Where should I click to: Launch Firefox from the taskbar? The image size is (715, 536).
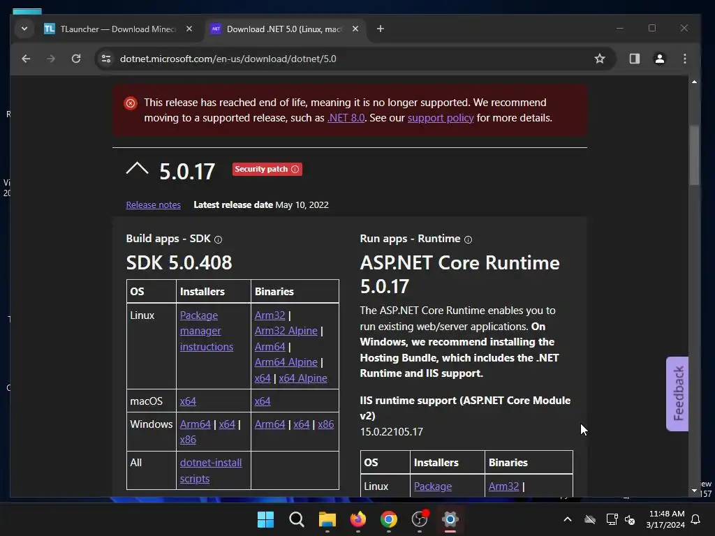tap(358, 519)
